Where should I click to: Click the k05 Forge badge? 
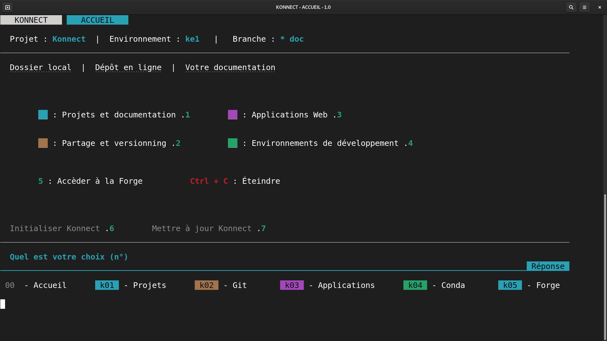click(510, 285)
